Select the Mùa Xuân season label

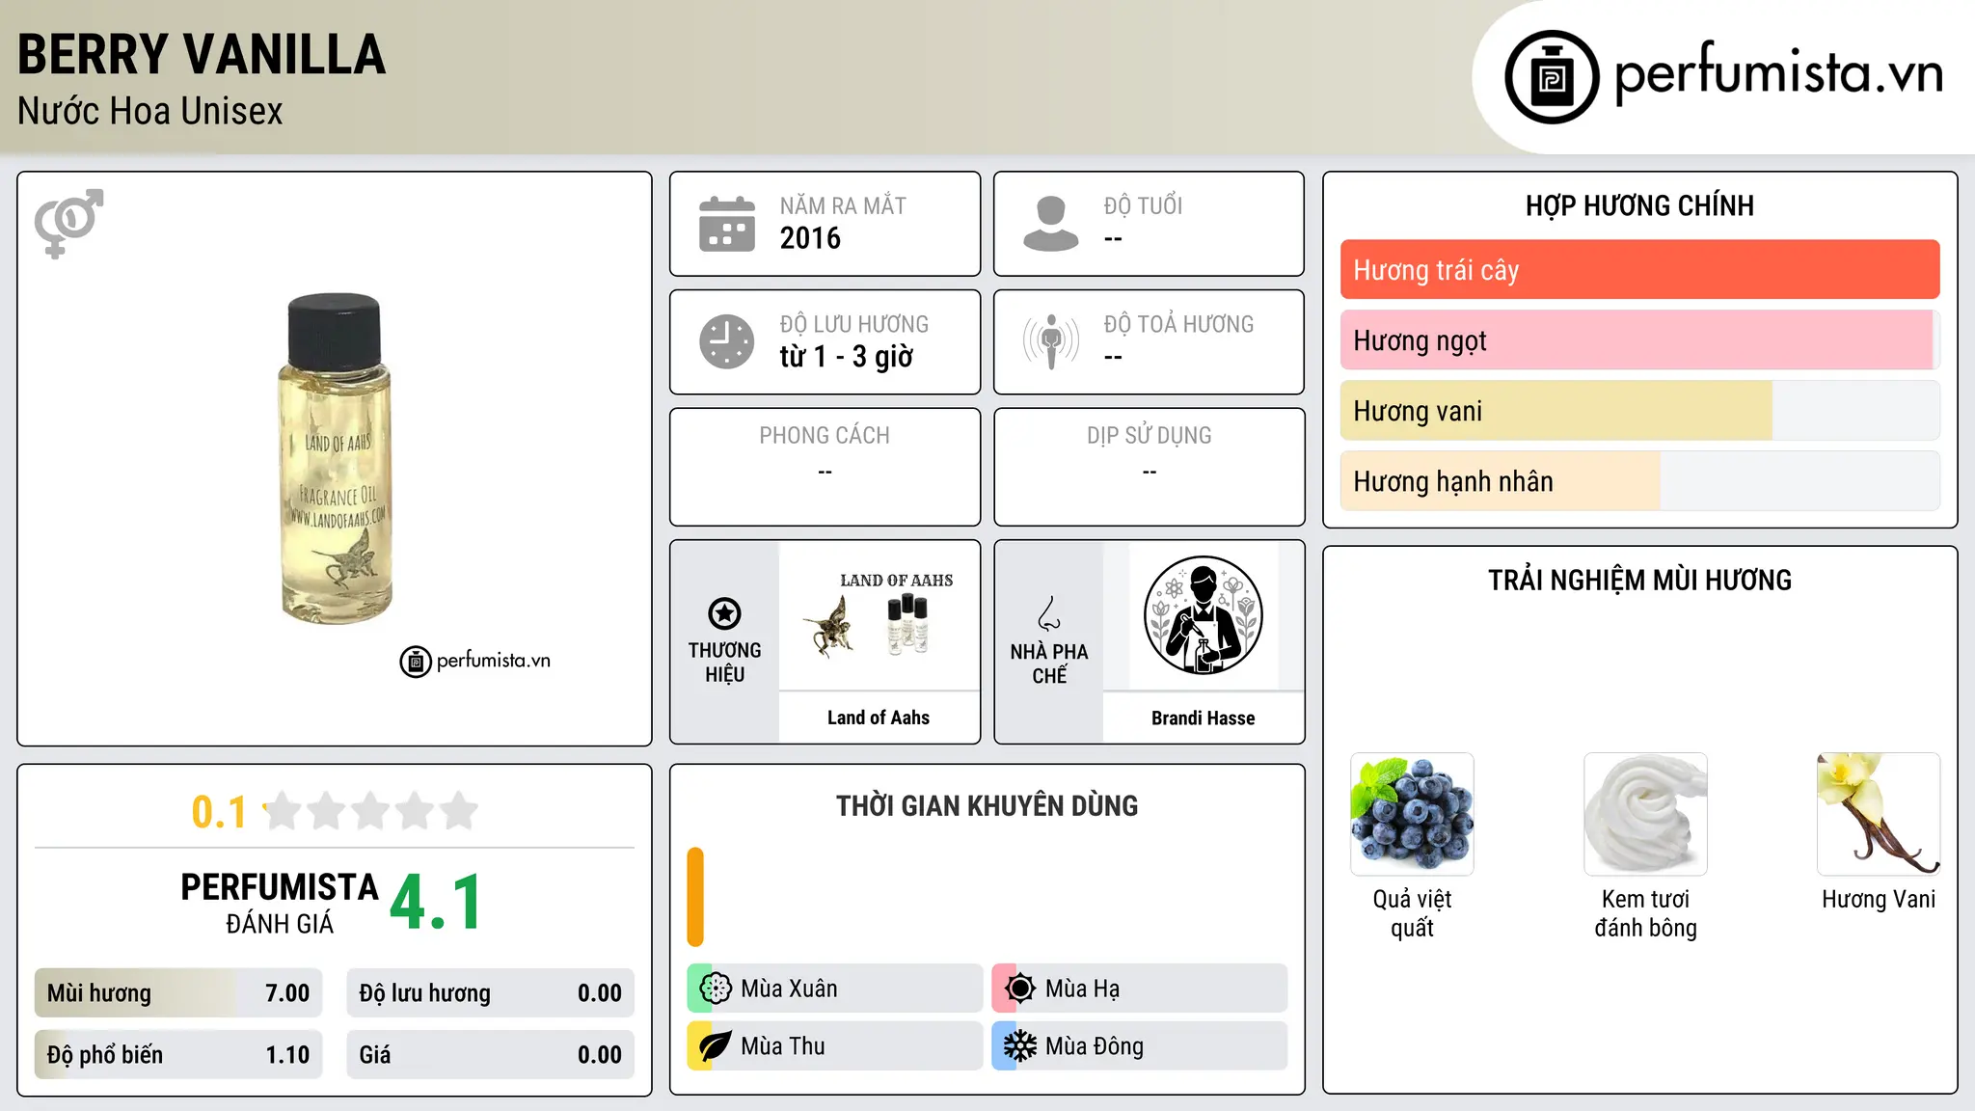pos(789,989)
